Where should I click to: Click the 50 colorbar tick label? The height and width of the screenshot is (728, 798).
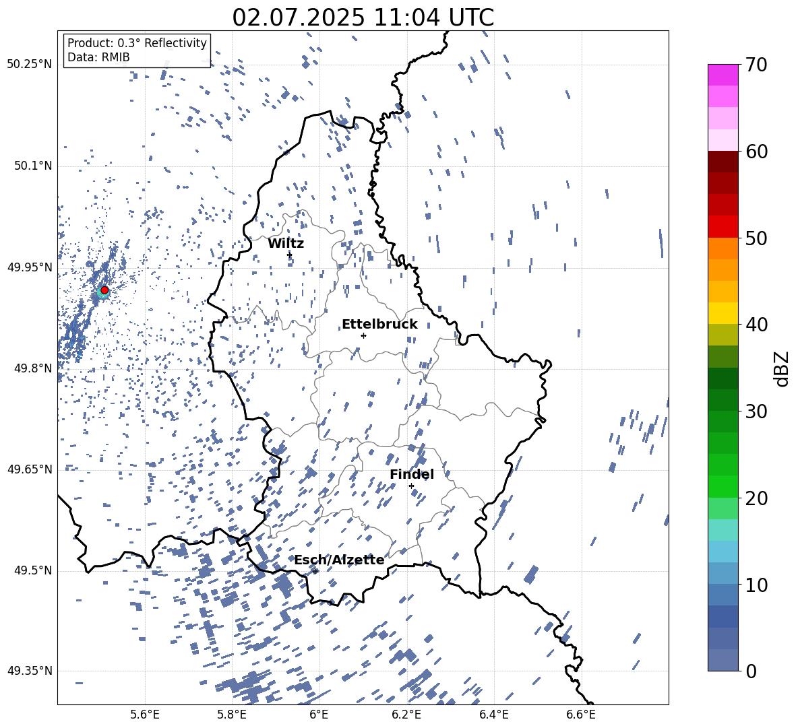coord(757,238)
